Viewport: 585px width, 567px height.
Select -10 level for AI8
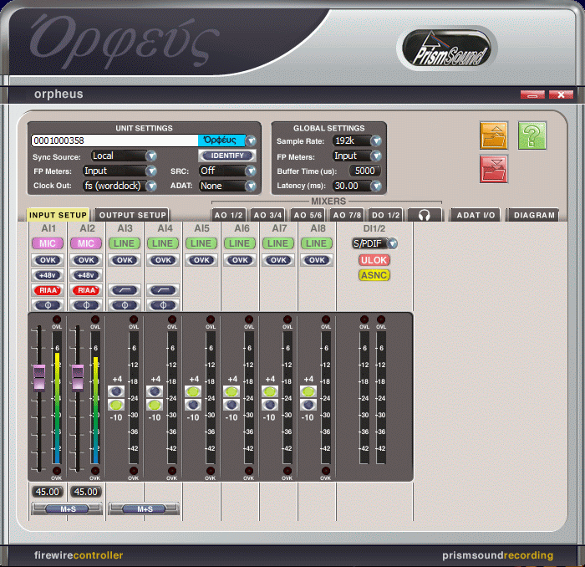pyautogui.click(x=308, y=405)
